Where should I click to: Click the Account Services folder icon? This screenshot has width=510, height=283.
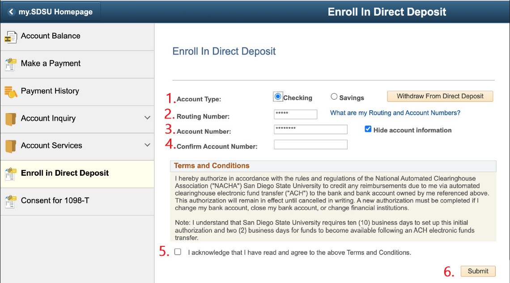[x=10, y=147]
